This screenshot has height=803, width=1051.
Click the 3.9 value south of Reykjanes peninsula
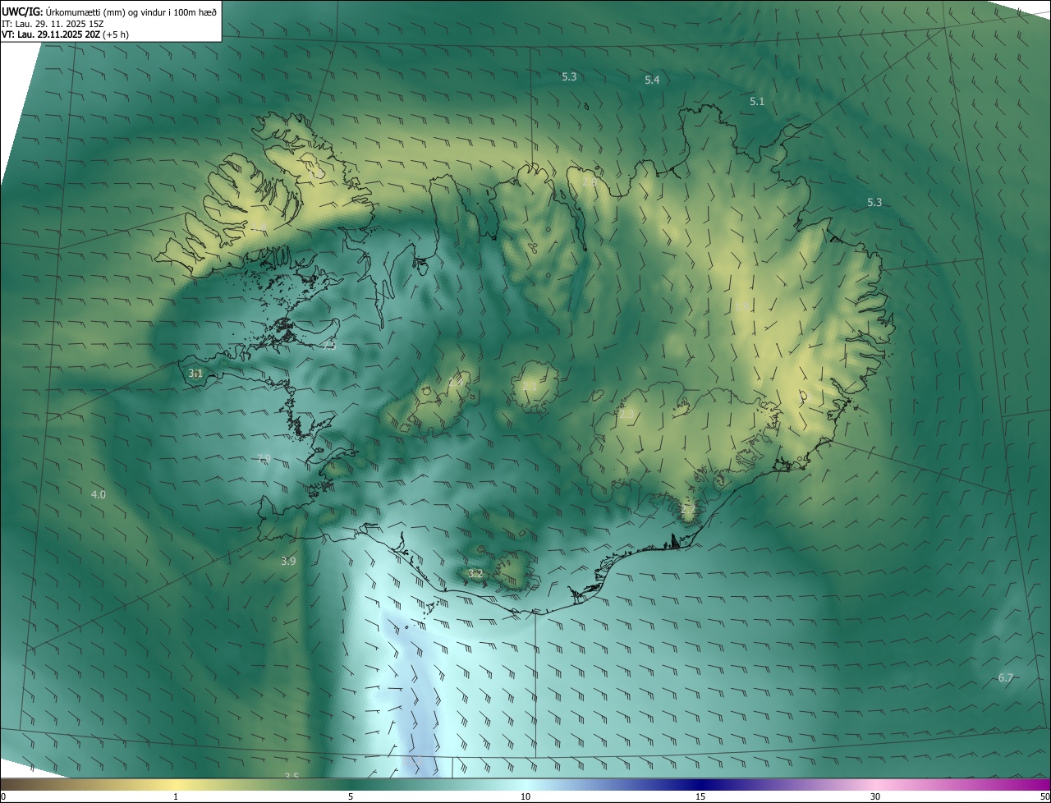(x=288, y=561)
